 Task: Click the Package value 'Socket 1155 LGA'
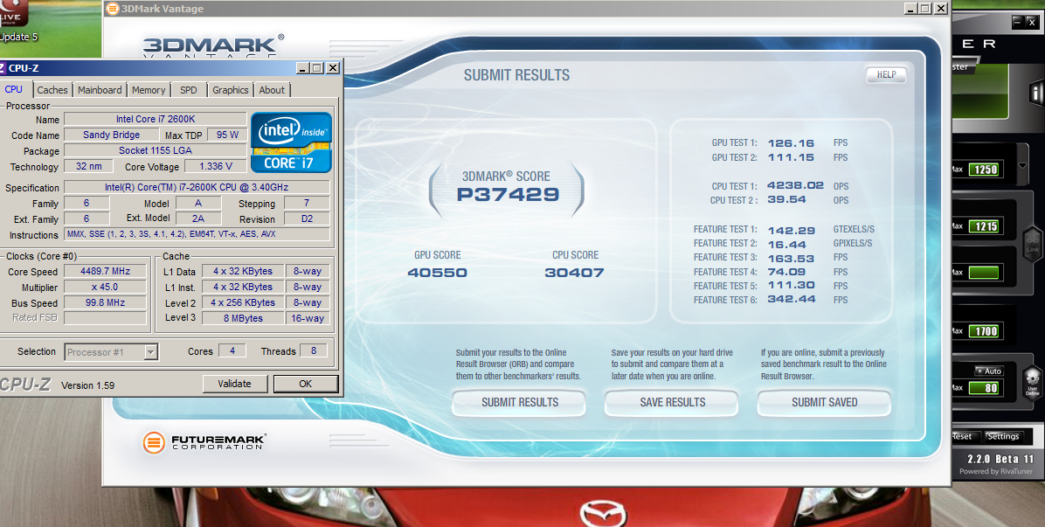tap(156, 150)
